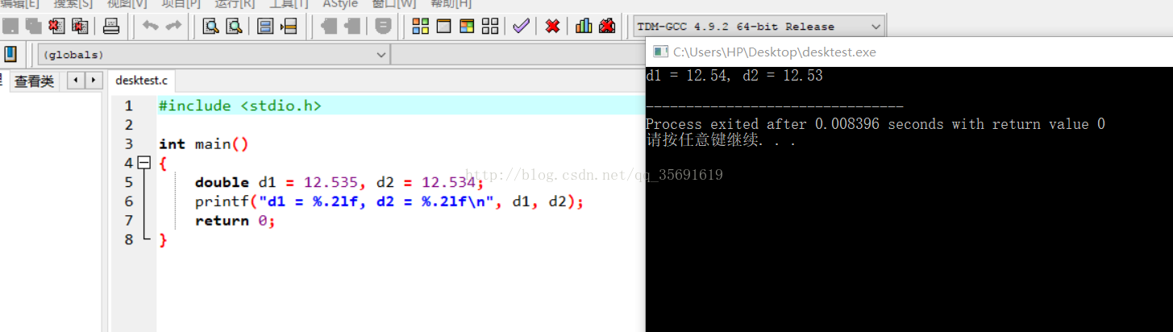The image size is (1173, 332).
Task: Open the AStyle menu
Action: pos(340,4)
